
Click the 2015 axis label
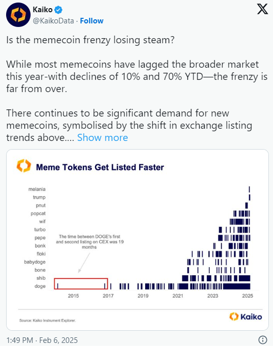pyautogui.click(x=73, y=296)
